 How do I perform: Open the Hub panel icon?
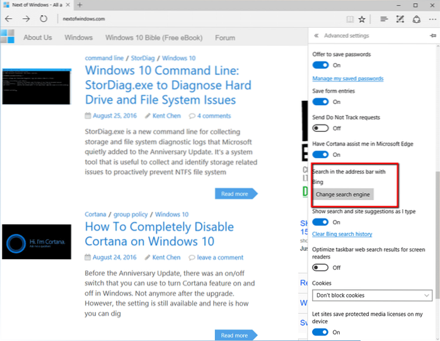(383, 20)
